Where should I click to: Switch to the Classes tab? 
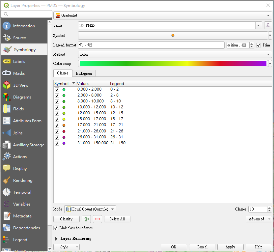click(63, 73)
